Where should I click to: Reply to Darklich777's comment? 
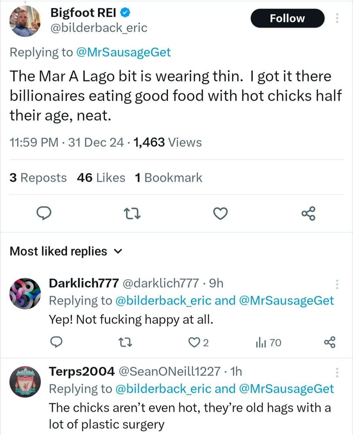[55, 343]
